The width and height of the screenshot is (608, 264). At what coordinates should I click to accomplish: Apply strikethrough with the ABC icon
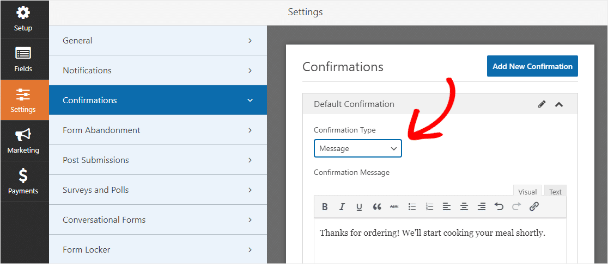click(x=394, y=207)
